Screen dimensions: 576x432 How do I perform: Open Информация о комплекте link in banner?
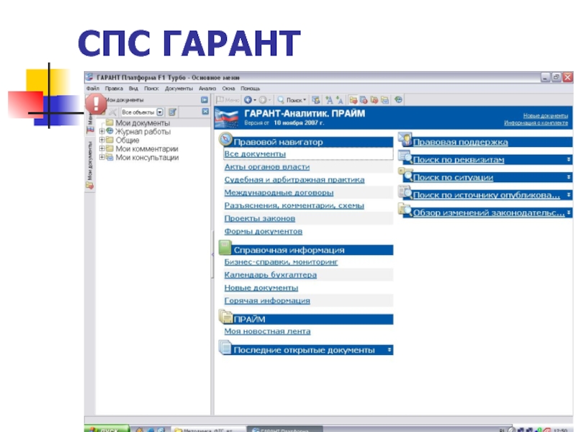(x=536, y=122)
